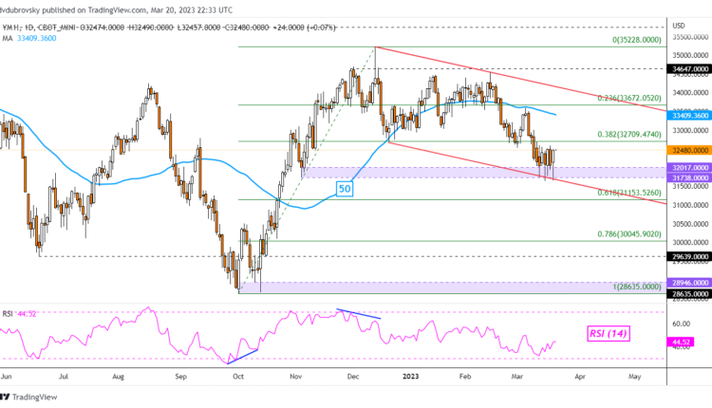
Task: Click the Oct label on time axis
Action: tap(238, 376)
